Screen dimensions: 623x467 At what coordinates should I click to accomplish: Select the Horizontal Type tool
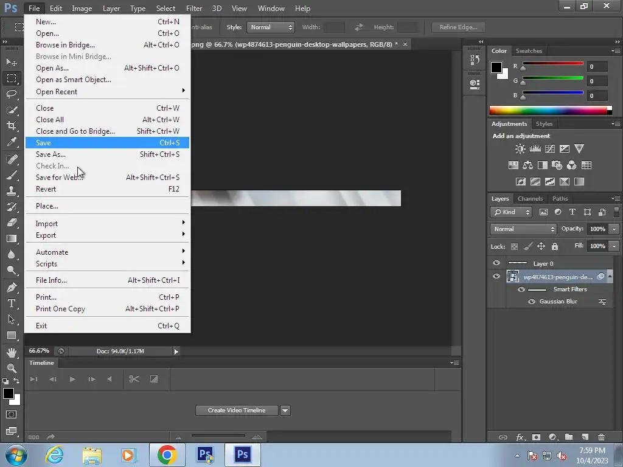(12, 303)
